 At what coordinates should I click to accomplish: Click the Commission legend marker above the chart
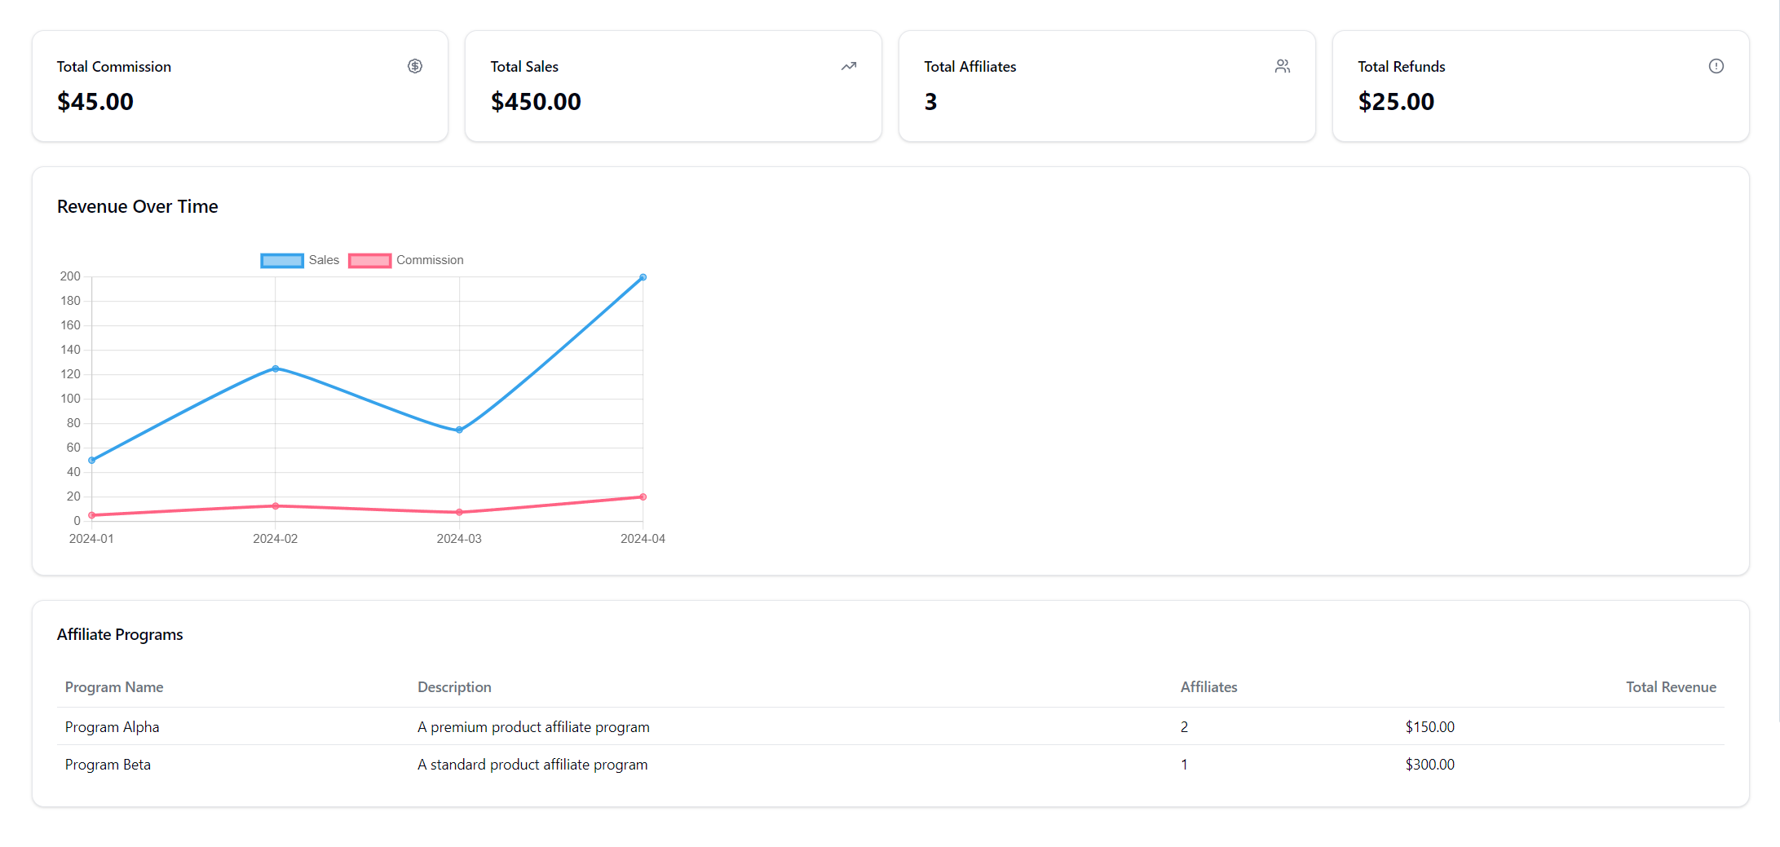[x=369, y=260]
